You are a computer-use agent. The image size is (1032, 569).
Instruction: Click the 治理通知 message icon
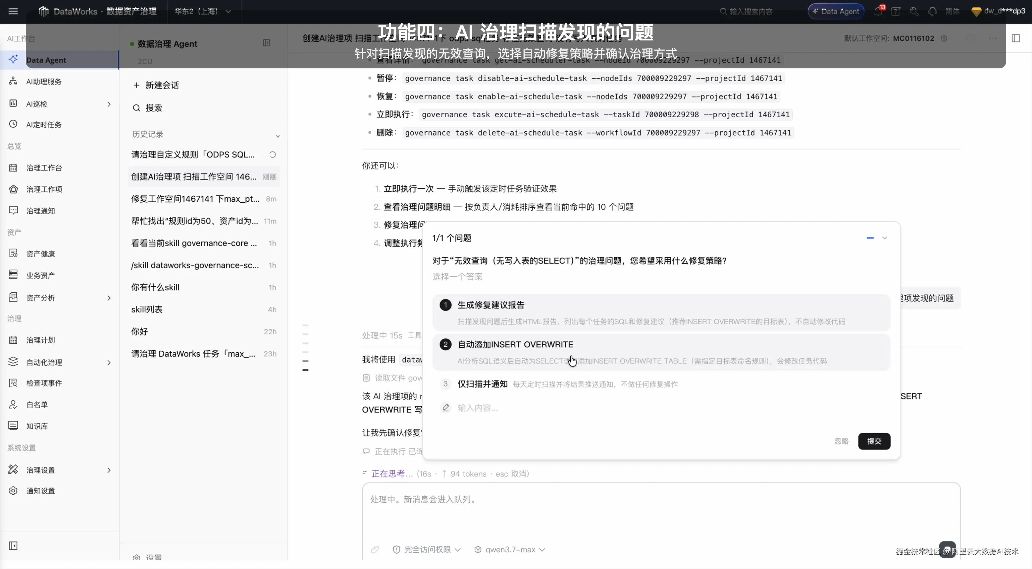click(13, 211)
